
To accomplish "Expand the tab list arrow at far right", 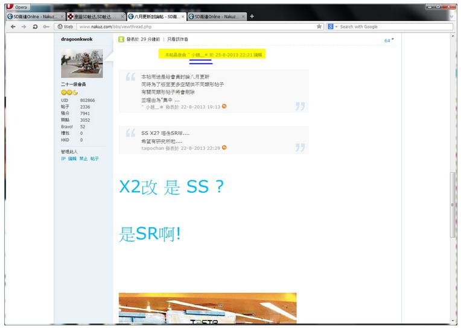I will 451,16.
